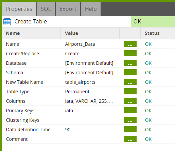The width and height of the screenshot is (175, 151).
Task: Open the editor for Name property
Action: pos(130,44)
